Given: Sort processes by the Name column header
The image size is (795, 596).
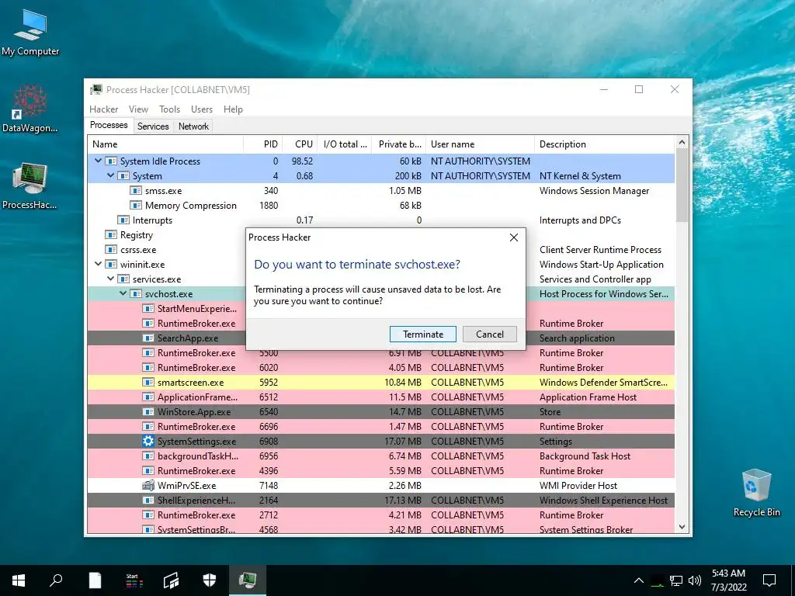Looking at the screenshot, I should click(x=165, y=144).
